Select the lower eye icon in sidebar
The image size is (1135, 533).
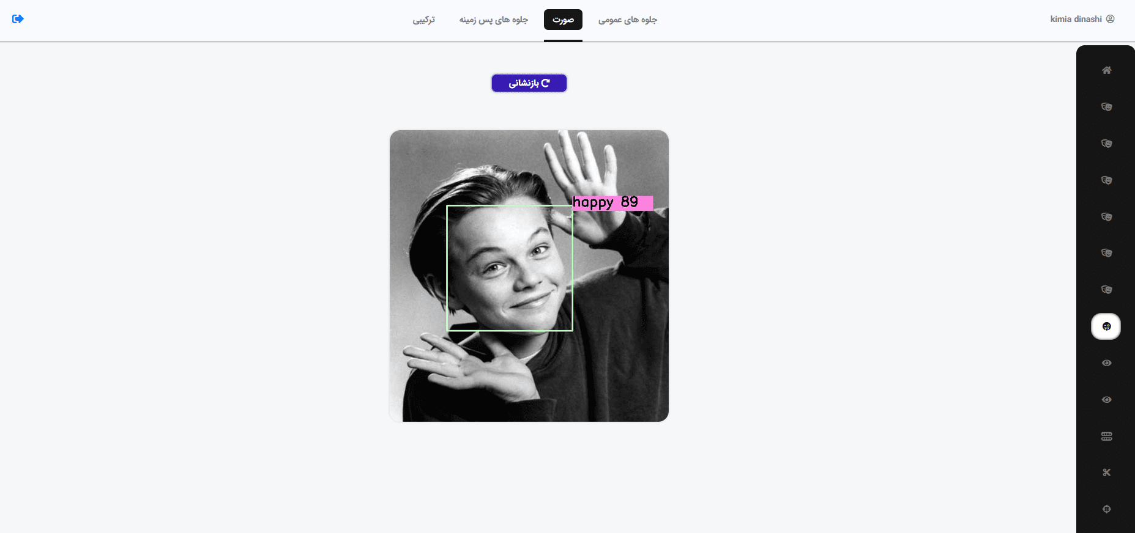pyautogui.click(x=1106, y=400)
